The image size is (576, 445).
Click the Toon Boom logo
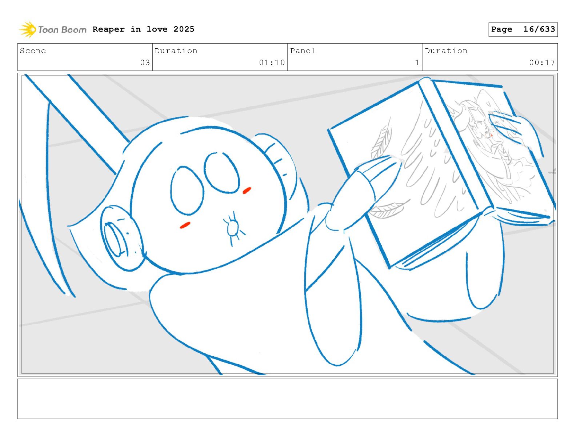pyautogui.click(x=53, y=29)
